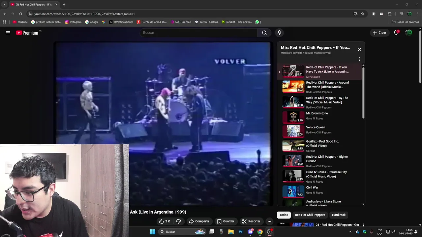The image size is (422, 237).
Task: Select the Todos filter chip
Action: click(x=284, y=215)
